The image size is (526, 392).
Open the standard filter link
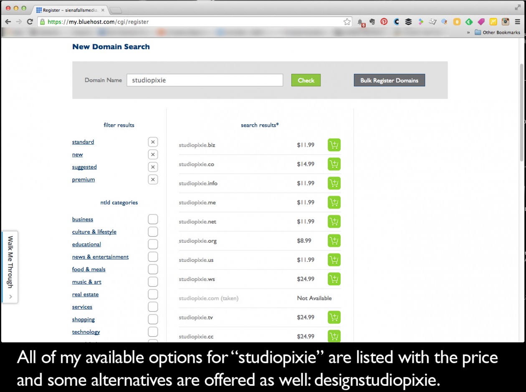(83, 142)
